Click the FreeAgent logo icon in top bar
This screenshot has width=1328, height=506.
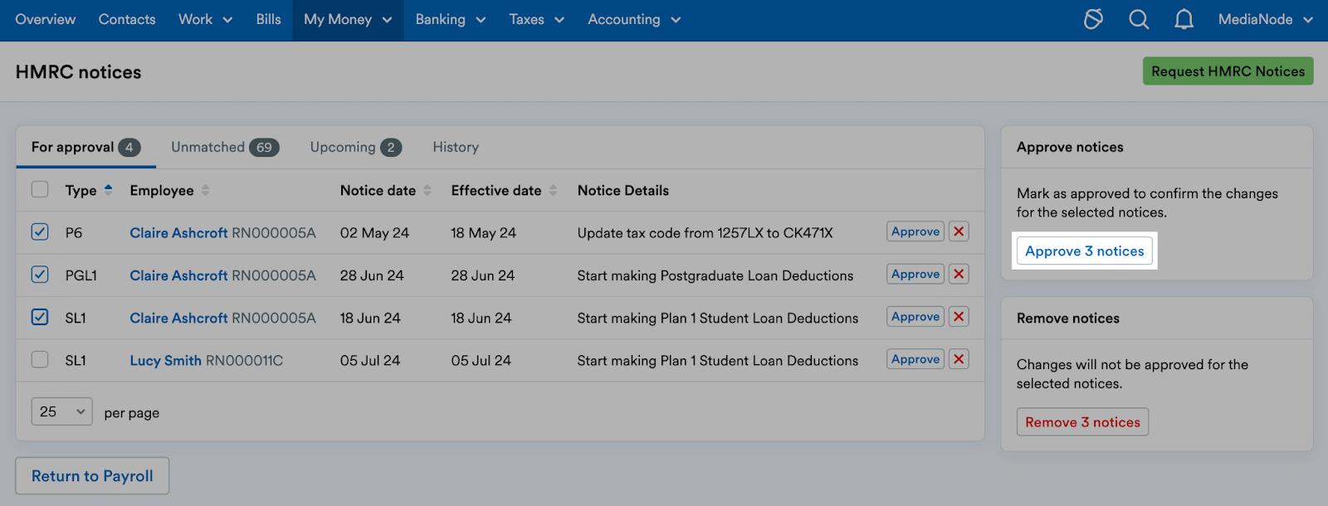tap(1093, 19)
